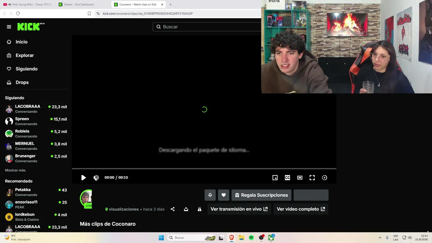Switch player to theater mode
Screen dimensions: 432x243
coord(300,178)
